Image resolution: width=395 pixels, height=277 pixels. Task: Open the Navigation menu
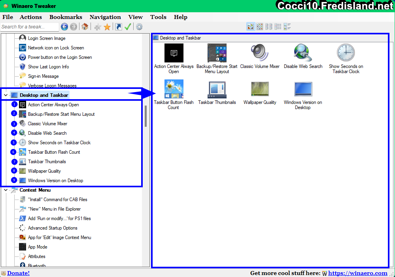click(105, 17)
